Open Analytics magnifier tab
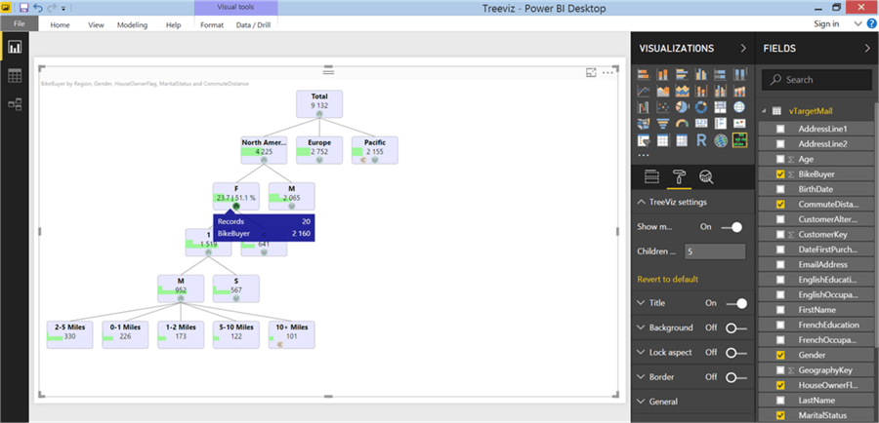This screenshot has width=879, height=423. (x=706, y=177)
